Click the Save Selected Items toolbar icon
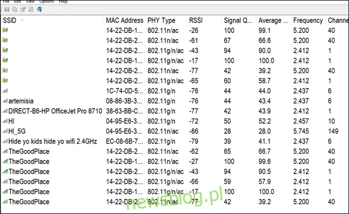Screen dimensions: 349x214 tap(6, 9)
